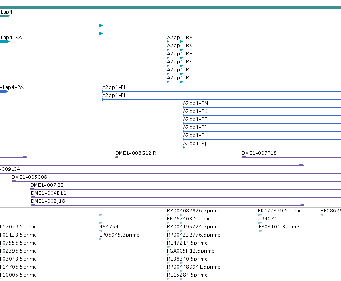Click the A2bp1-PH protein feature label
The image size is (341, 281).
115,95
